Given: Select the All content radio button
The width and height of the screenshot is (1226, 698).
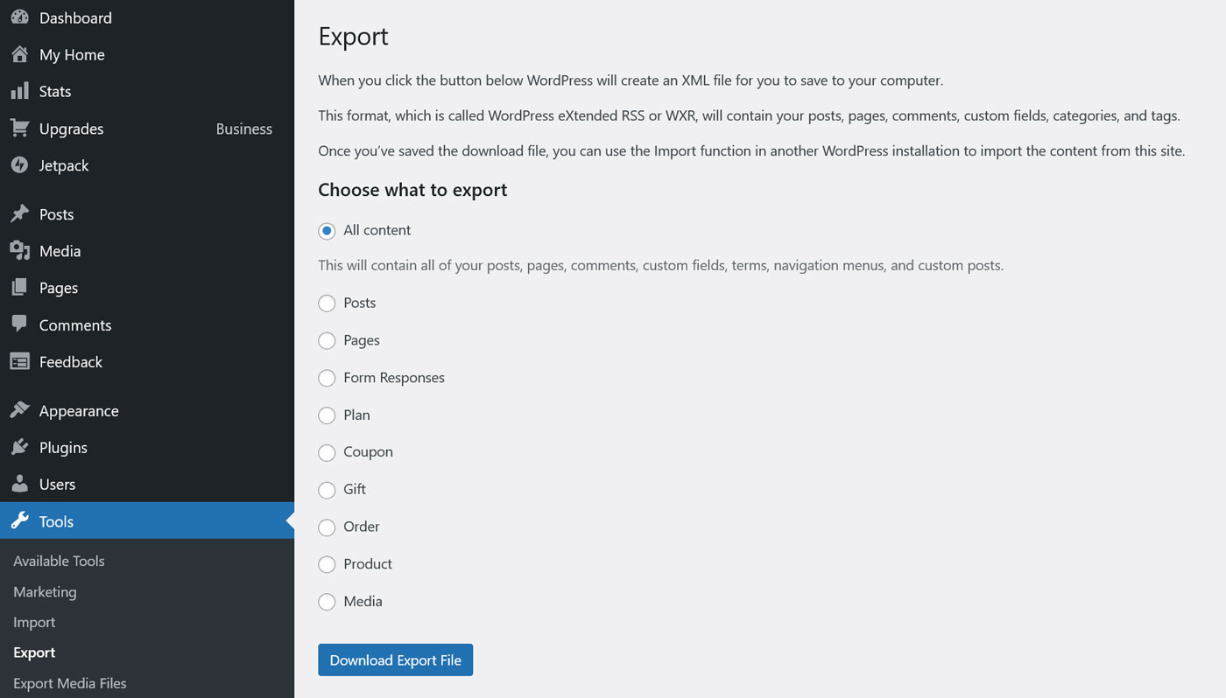Looking at the screenshot, I should (x=327, y=230).
